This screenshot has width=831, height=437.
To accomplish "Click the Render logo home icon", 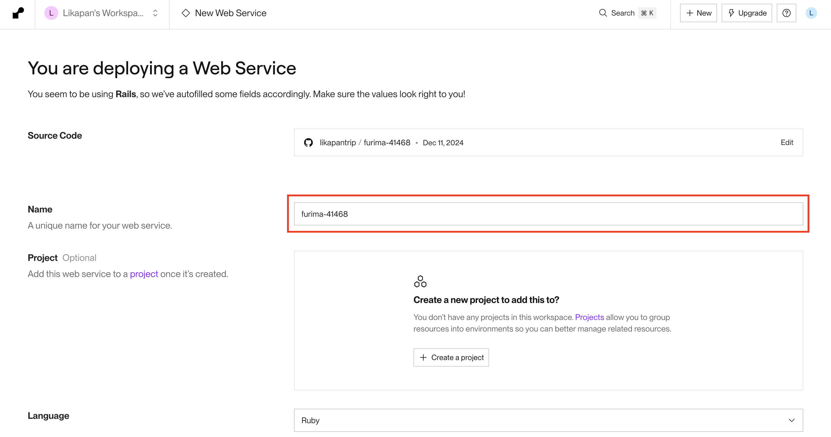I will 18,13.
